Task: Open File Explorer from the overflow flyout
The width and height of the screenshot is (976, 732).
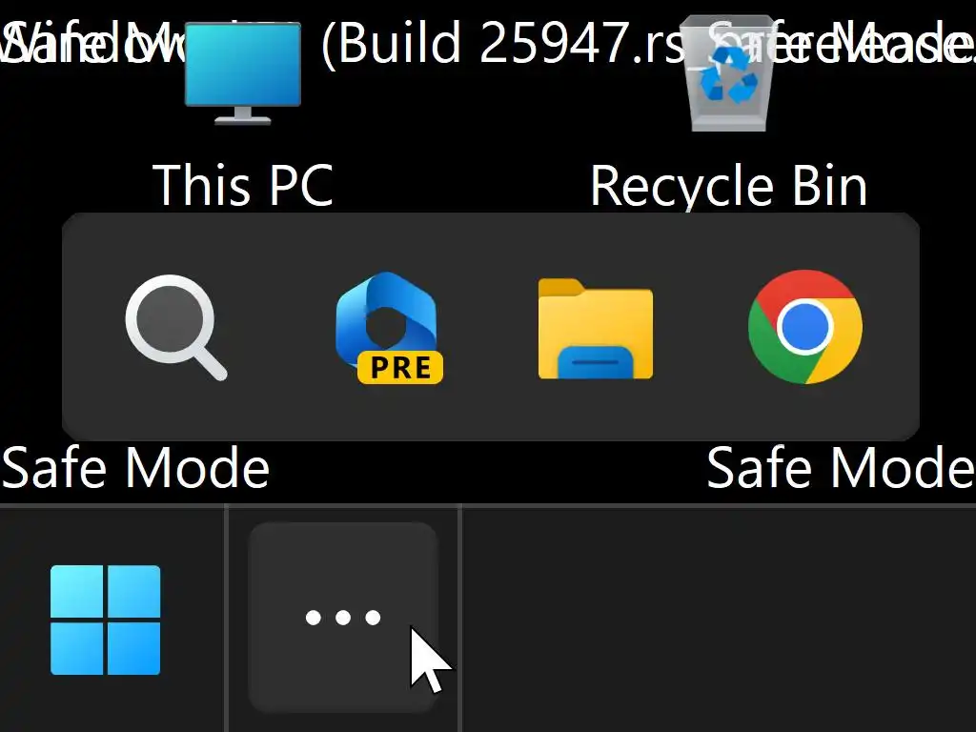Action: [595, 329]
